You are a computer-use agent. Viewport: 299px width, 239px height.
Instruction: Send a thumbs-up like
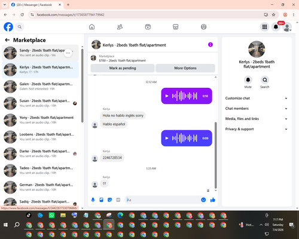pyautogui.click(x=213, y=200)
